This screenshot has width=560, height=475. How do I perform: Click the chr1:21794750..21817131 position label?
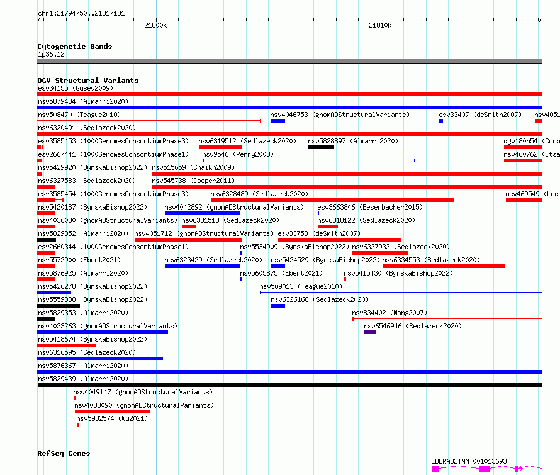tap(81, 13)
